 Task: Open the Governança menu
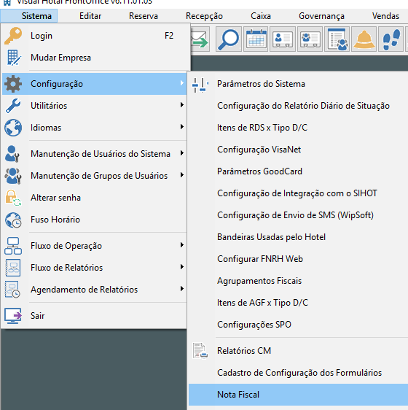(x=321, y=16)
